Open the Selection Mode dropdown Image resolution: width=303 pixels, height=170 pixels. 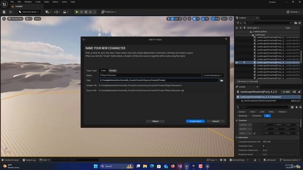point(29,12)
